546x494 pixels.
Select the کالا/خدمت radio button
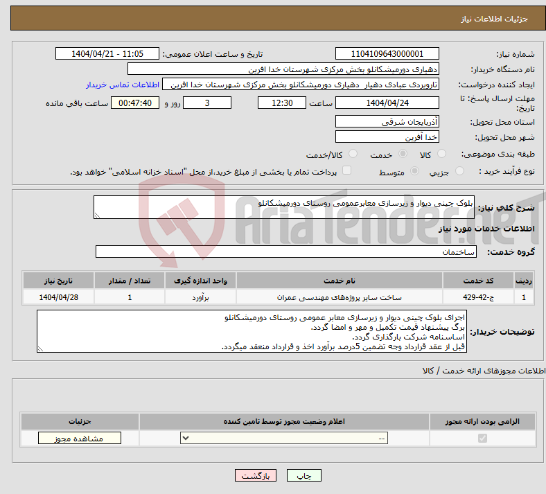coord(353,154)
